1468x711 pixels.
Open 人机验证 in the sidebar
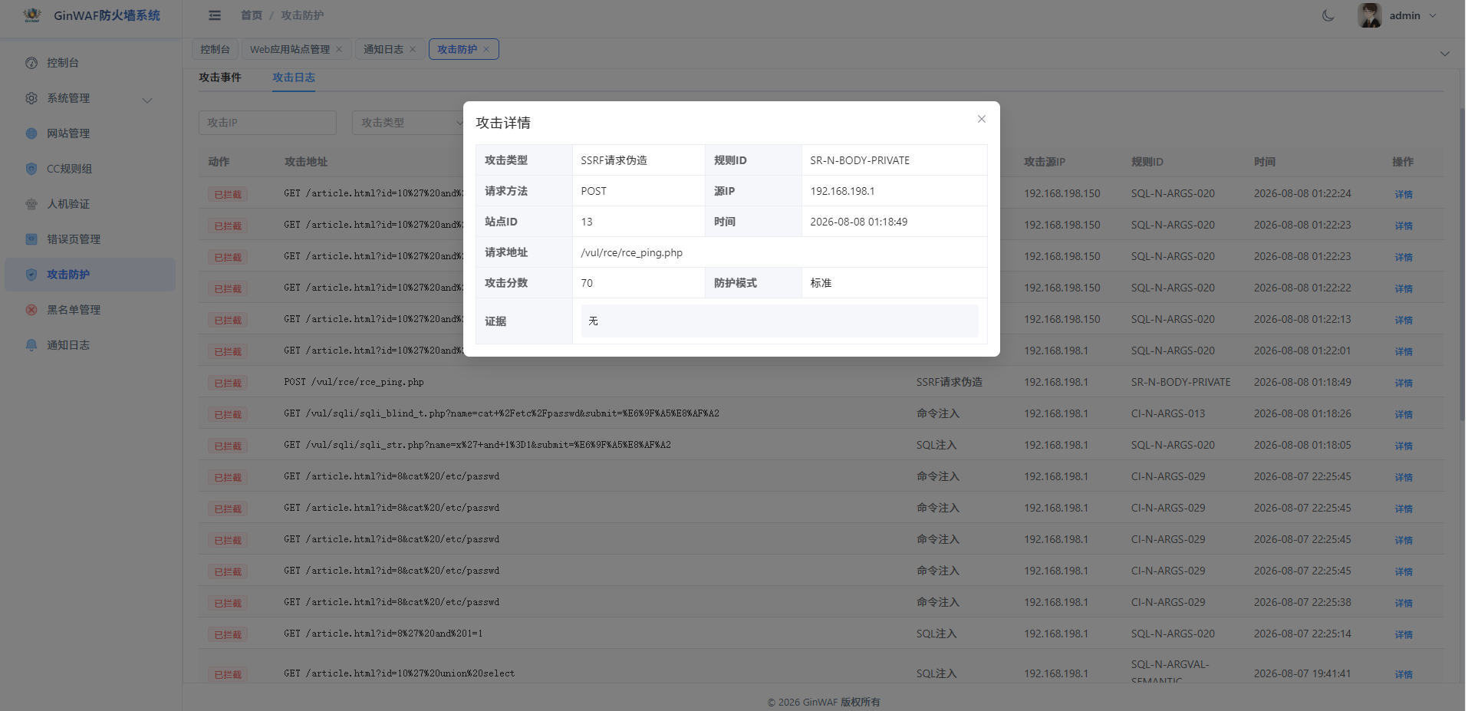pos(91,204)
